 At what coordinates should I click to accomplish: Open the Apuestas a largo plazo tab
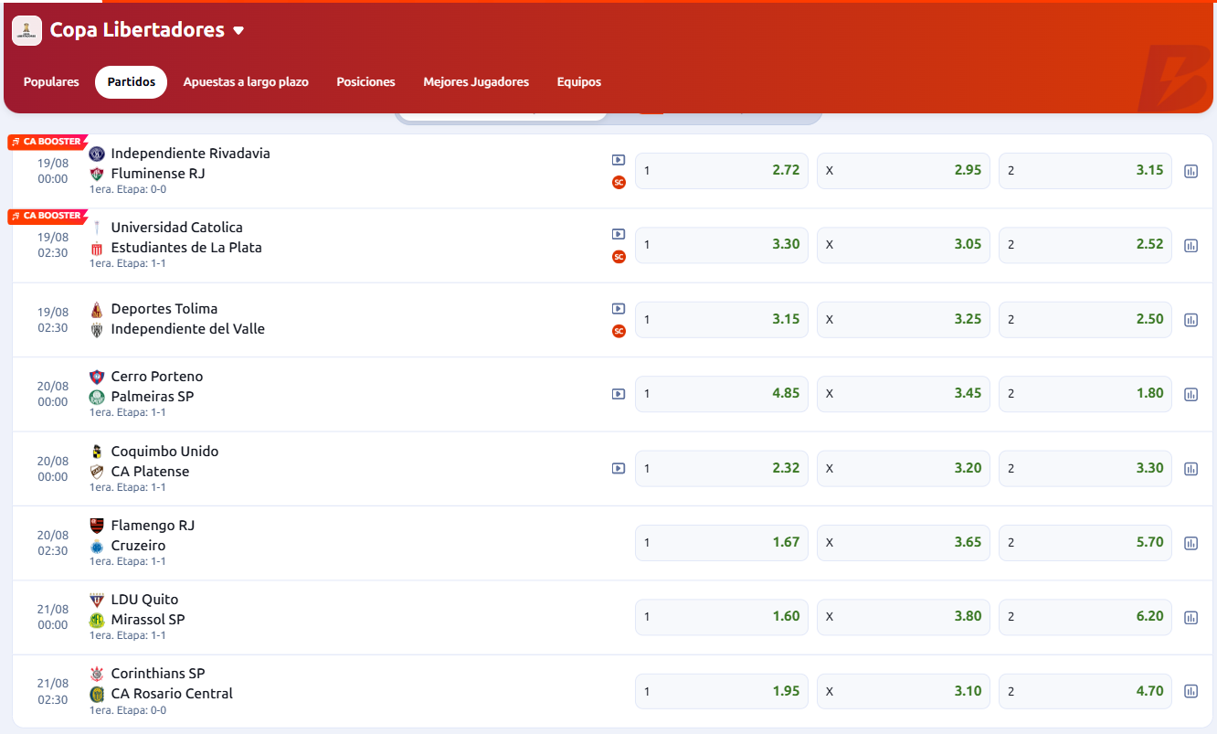[x=246, y=82]
